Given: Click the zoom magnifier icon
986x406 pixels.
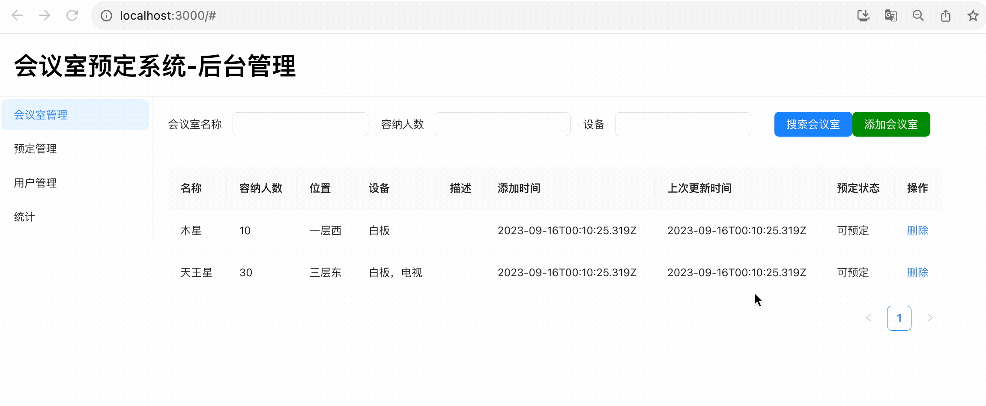Looking at the screenshot, I should tap(918, 16).
